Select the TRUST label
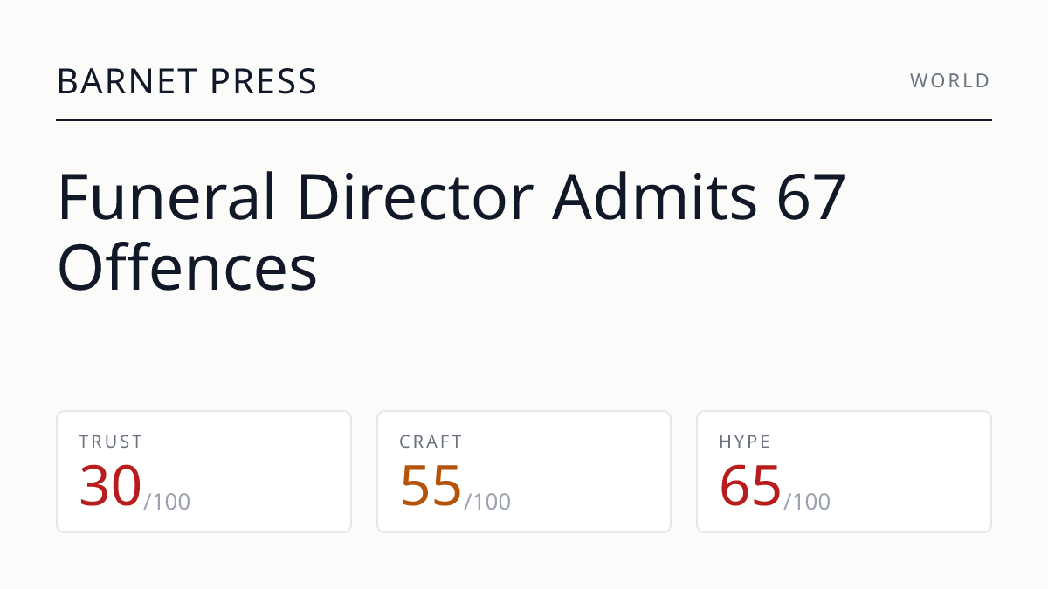1048x589 pixels. [x=111, y=442]
